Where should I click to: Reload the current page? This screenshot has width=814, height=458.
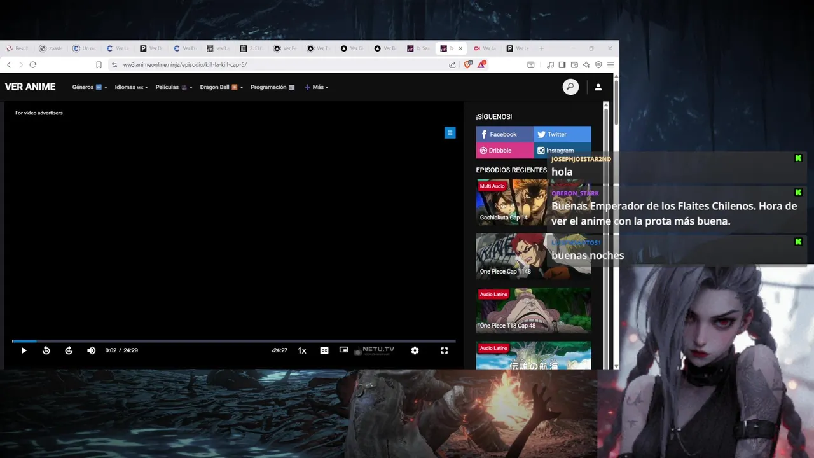click(33, 64)
